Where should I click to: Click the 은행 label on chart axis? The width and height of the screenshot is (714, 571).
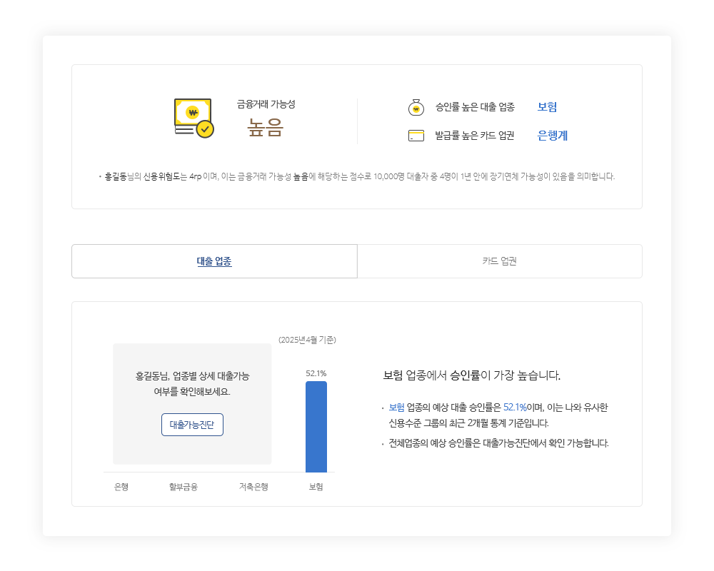pyautogui.click(x=121, y=487)
